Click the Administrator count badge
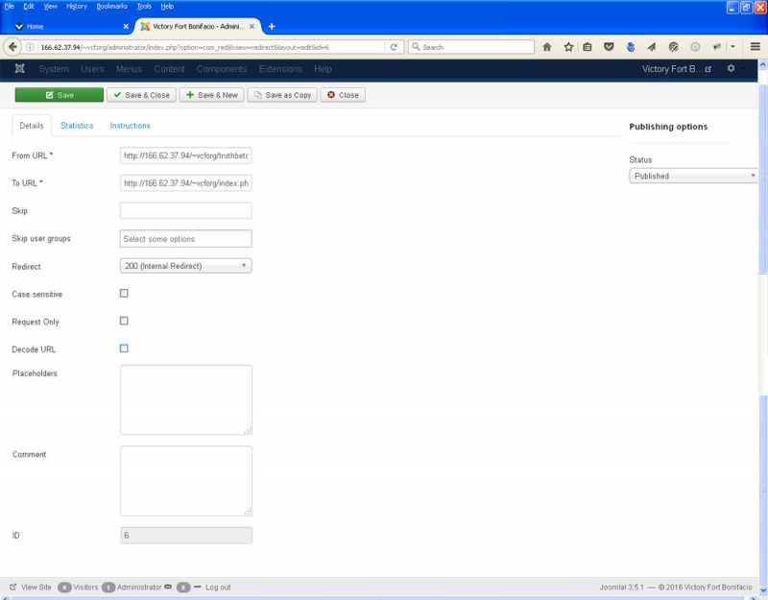The width and height of the screenshot is (768, 600). click(108, 587)
